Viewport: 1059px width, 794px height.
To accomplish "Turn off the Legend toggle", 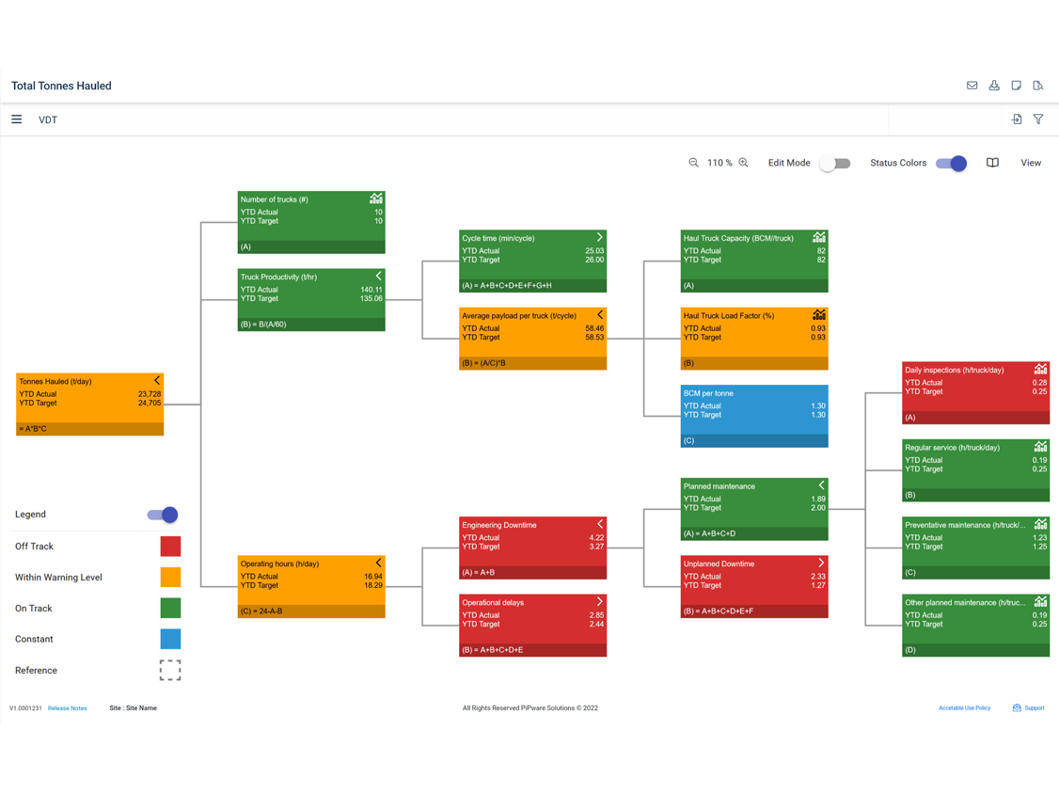I will [x=160, y=515].
